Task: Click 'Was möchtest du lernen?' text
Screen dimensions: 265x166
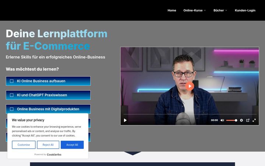Action: [32, 69]
